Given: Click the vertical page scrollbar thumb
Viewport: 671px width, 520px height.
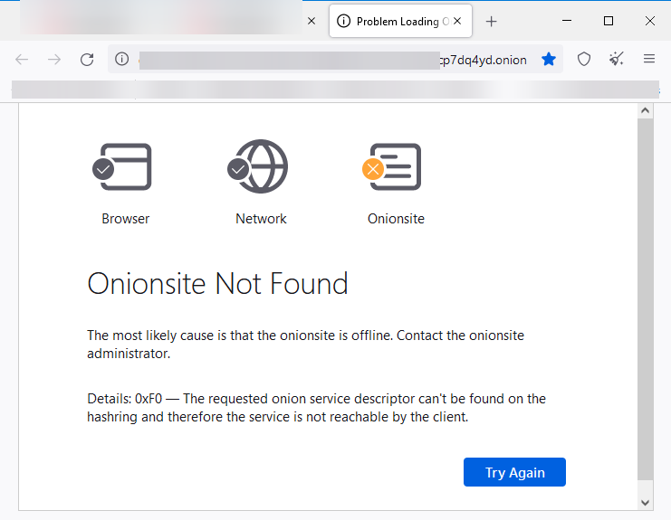Looking at the screenshot, I should click(x=646, y=298).
